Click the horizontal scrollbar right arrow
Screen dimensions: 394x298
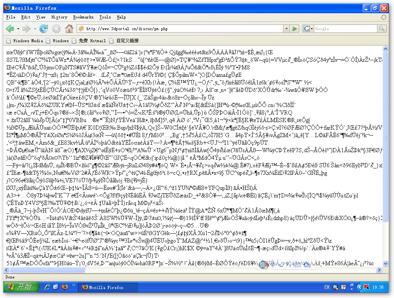(379, 270)
